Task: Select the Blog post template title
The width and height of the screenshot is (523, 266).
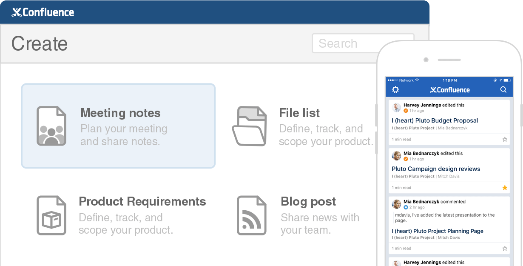Action: [x=308, y=202]
